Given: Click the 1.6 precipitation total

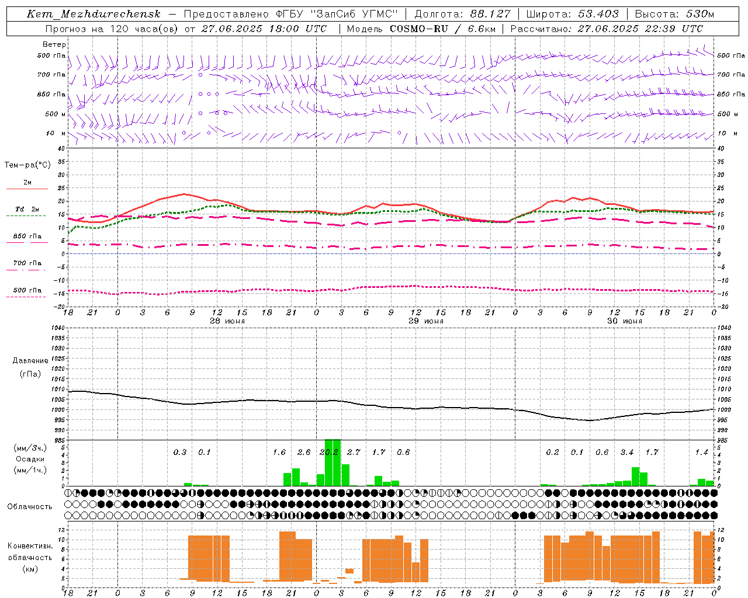Looking at the screenshot, I should pyautogui.click(x=279, y=452).
